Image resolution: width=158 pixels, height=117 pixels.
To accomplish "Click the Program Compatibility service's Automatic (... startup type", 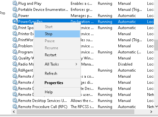I will 130,52.
